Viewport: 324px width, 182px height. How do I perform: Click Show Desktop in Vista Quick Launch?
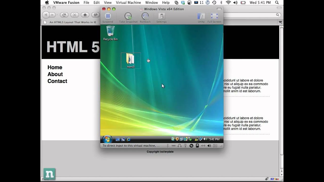pos(117,139)
